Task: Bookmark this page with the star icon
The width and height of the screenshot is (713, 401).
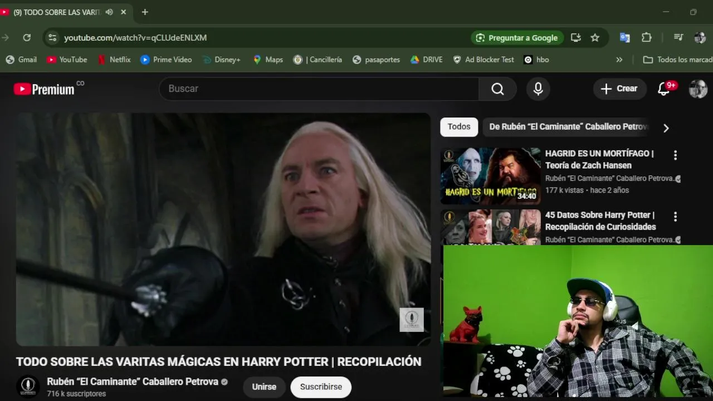Action: (595, 38)
